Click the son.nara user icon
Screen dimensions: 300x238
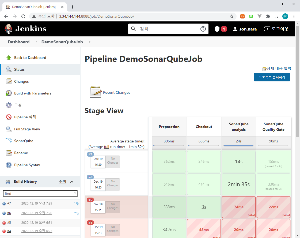click(235, 29)
